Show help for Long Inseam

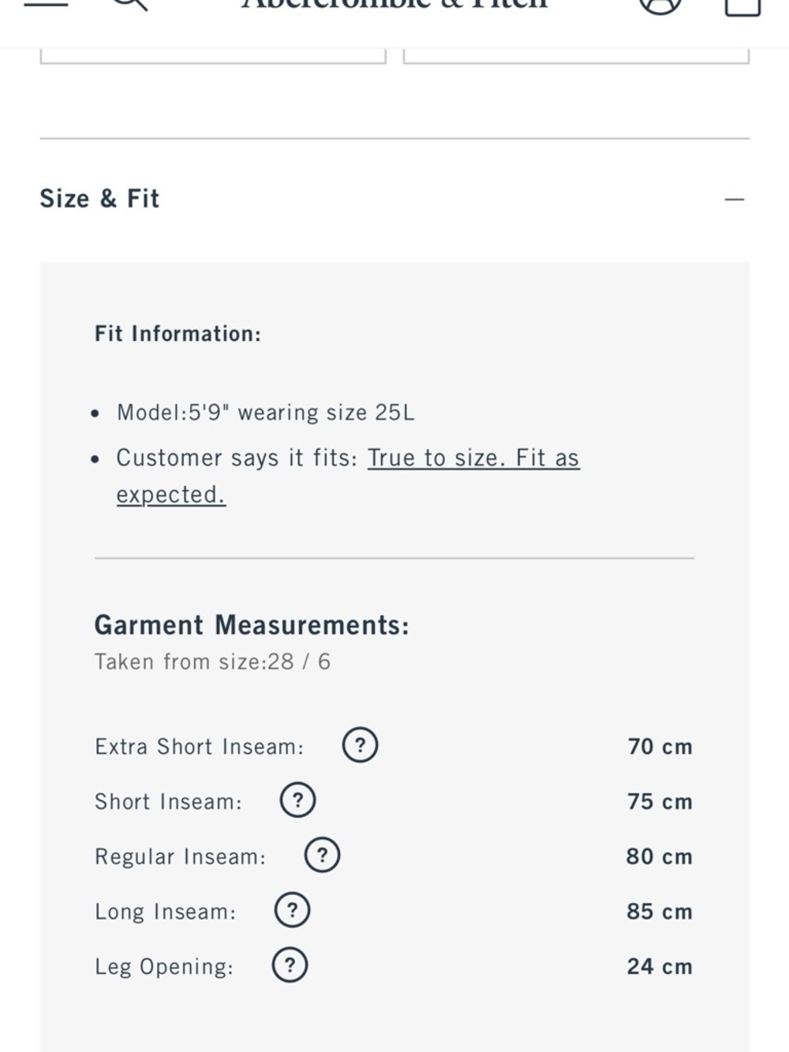(292, 910)
